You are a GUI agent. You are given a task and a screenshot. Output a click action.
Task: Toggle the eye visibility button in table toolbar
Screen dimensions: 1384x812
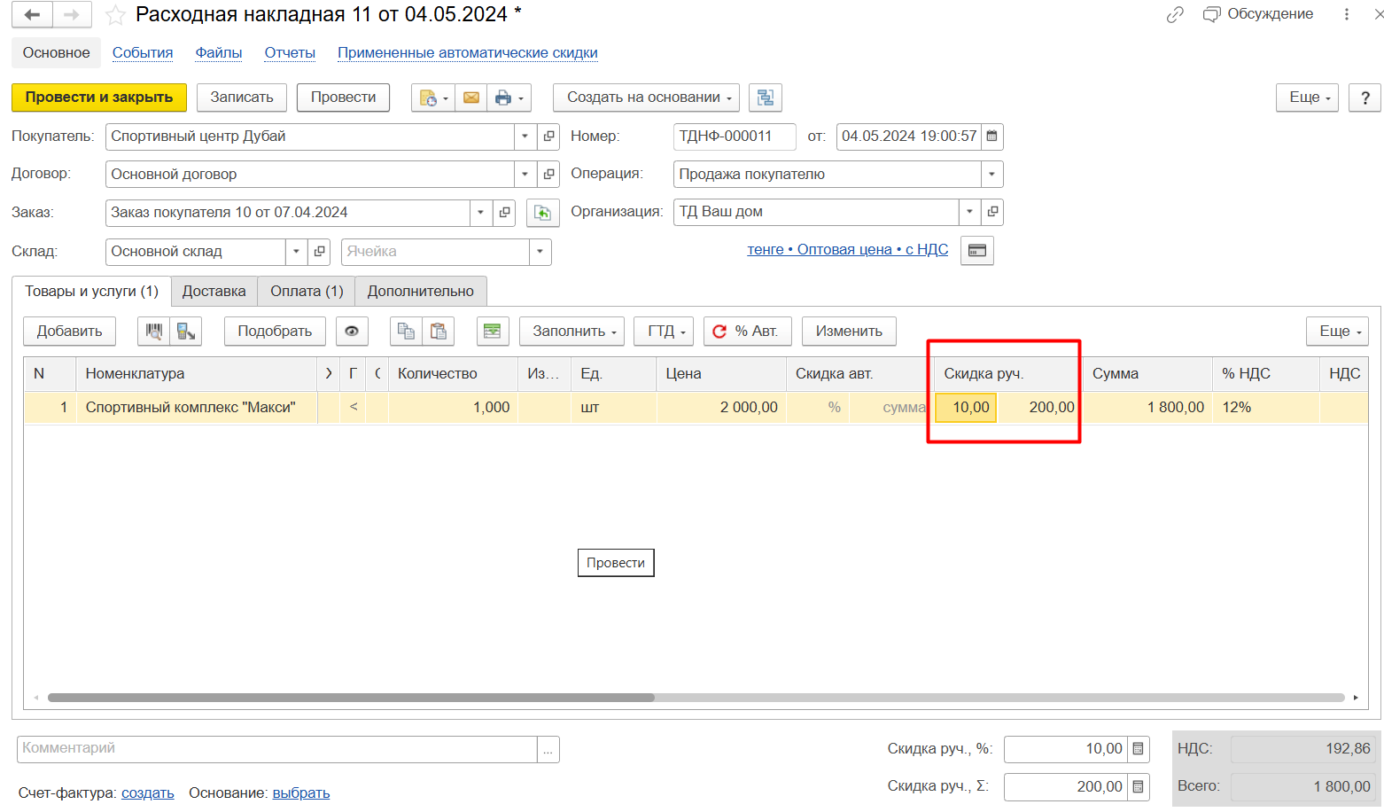(x=352, y=332)
